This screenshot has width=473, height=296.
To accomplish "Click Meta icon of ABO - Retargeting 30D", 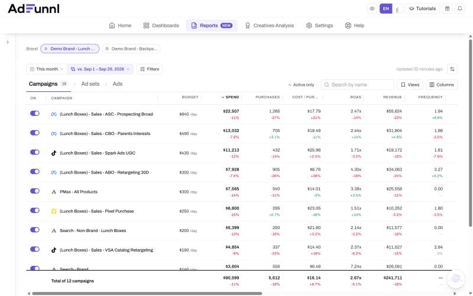I will [54, 172].
